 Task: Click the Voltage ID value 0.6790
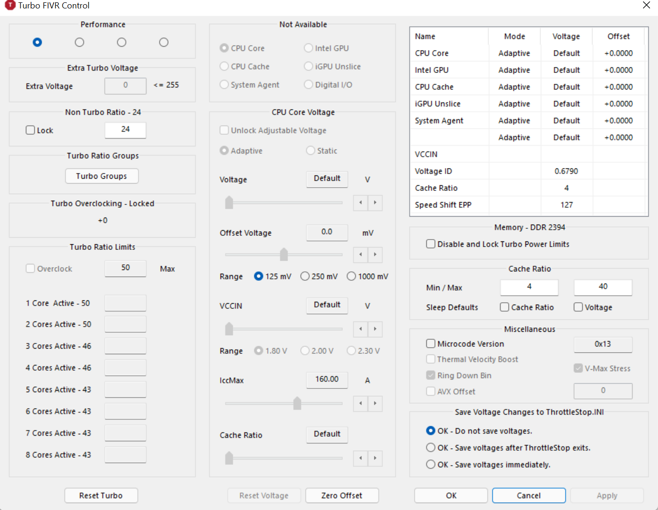566,171
